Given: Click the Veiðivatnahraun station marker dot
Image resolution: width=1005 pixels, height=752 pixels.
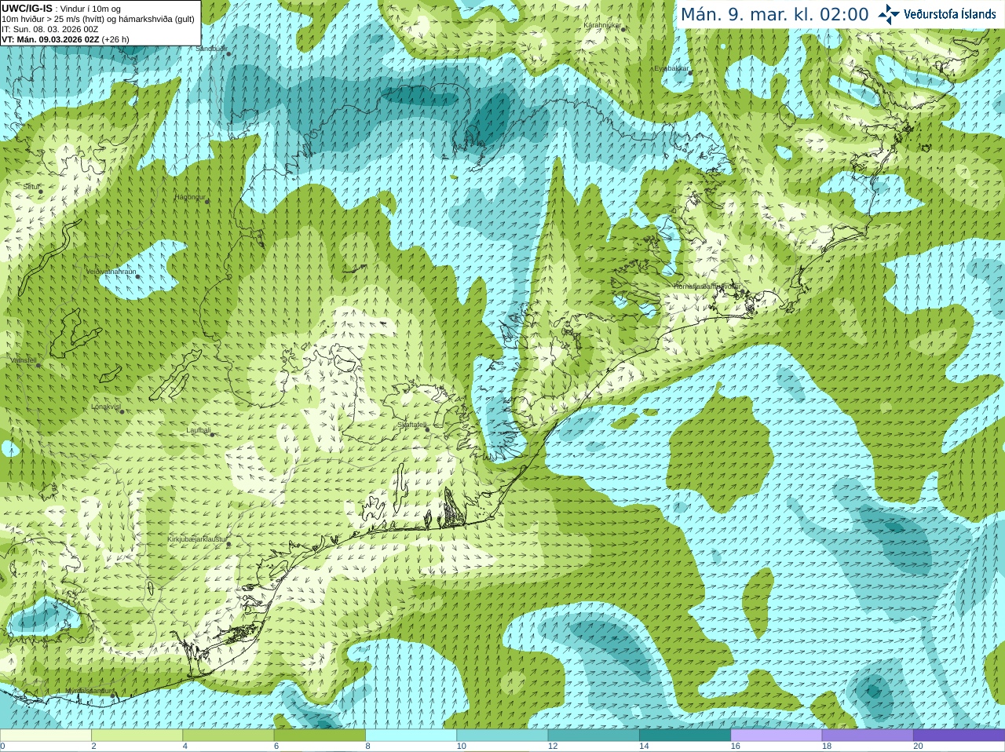Looking at the screenshot, I should point(137,276).
